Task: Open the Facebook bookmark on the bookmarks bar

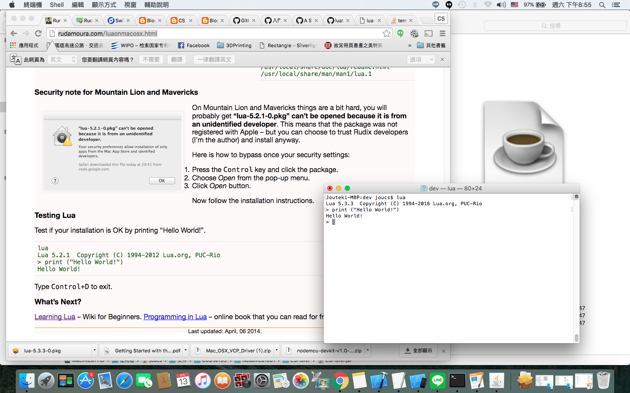Action: pyautogui.click(x=193, y=45)
